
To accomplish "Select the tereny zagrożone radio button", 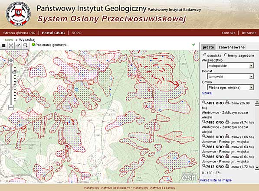I will click(226, 55).
